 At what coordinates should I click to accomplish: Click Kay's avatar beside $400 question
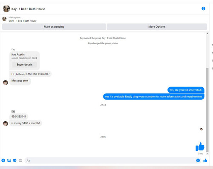[x=6, y=123]
